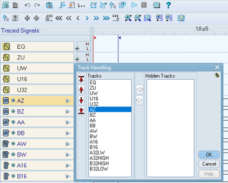The width and height of the screenshot is (228, 183).
Task: Toggle the AA signal circle marker
Action: coord(13,122)
